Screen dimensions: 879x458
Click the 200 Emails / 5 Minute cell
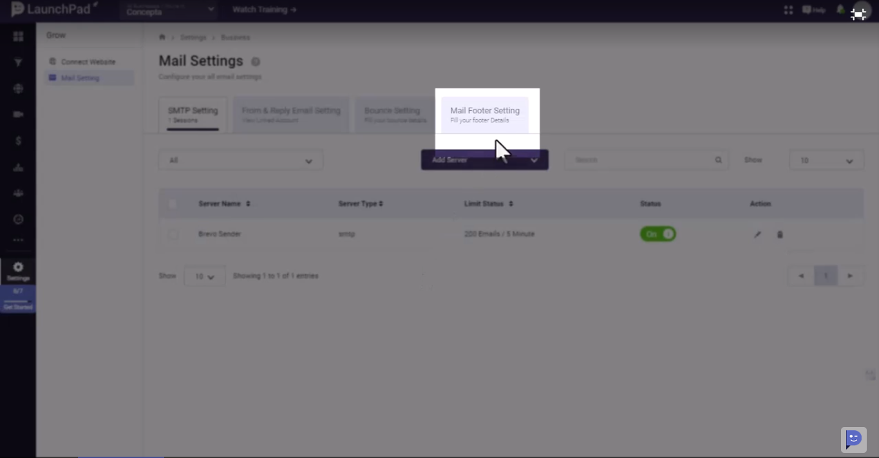499,234
